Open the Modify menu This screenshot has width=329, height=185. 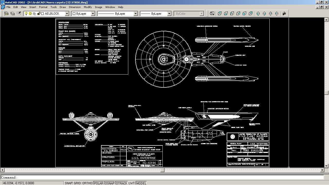88,7
